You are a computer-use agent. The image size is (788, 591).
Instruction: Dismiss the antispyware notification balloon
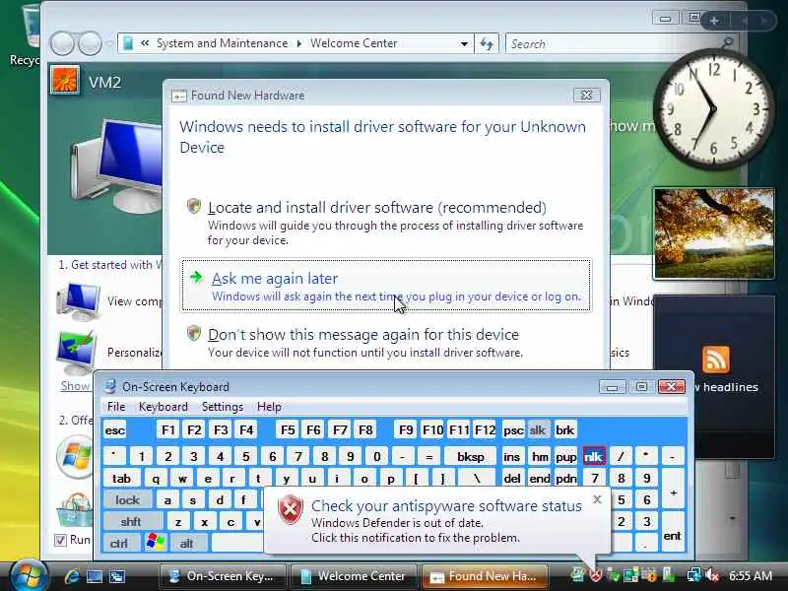coord(597,499)
